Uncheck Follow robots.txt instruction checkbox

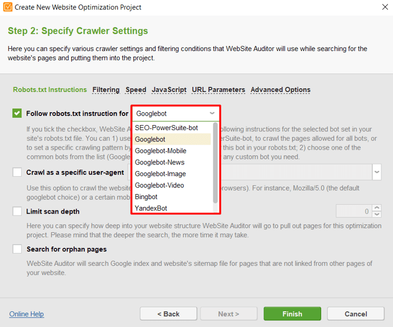(17, 113)
